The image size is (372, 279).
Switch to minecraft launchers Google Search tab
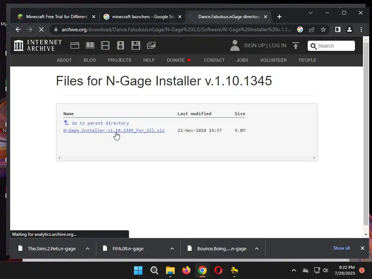pyautogui.click(x=142, y=17)
